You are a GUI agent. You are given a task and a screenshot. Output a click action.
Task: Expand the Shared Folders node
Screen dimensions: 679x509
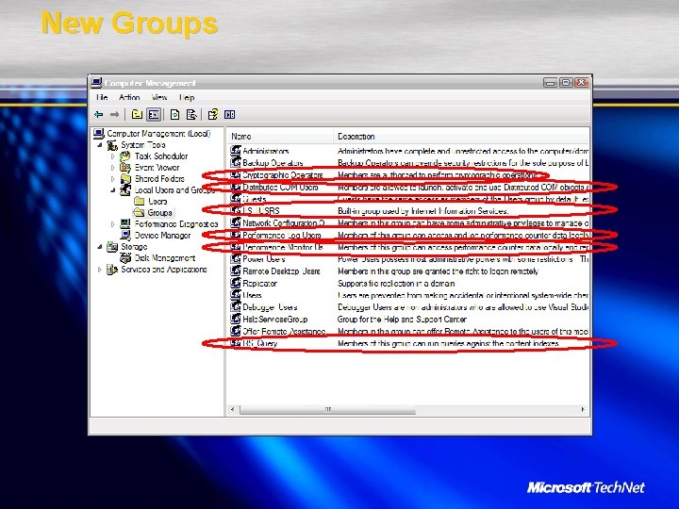[112, 178]
